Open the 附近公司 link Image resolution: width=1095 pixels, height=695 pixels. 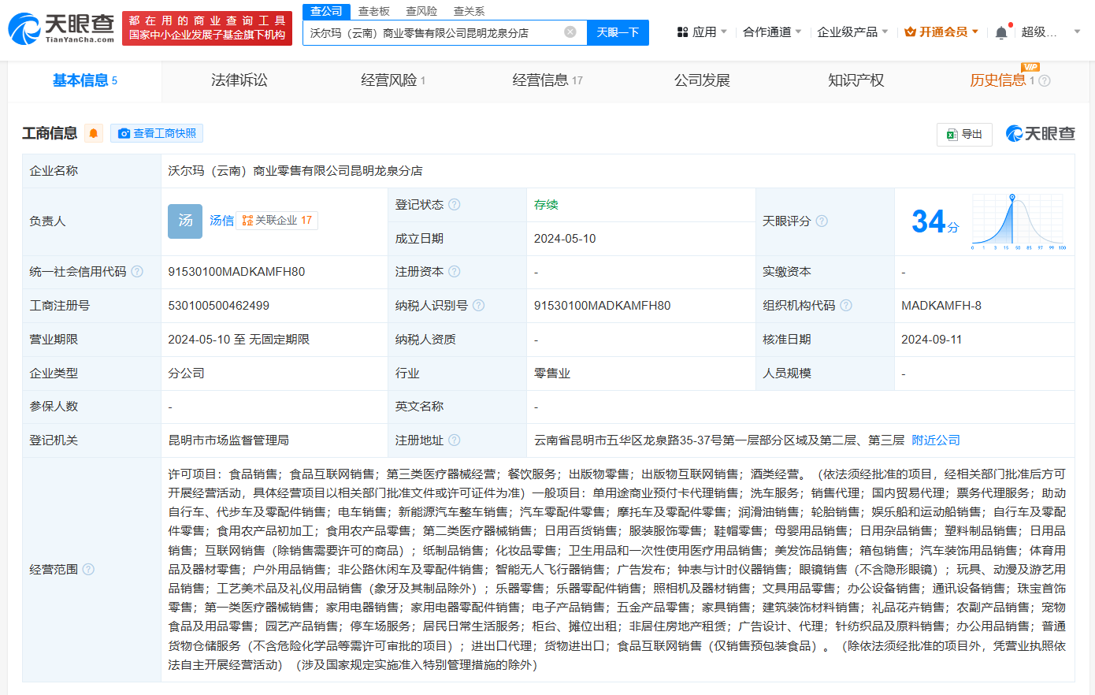click(936, 440)
